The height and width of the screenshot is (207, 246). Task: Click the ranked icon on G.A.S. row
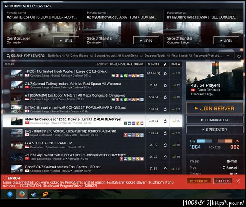click(165, 145)
